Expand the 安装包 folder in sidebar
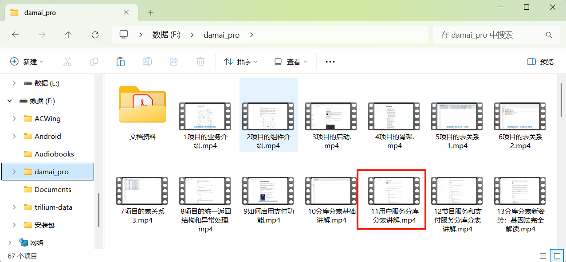 pos(14,225)
